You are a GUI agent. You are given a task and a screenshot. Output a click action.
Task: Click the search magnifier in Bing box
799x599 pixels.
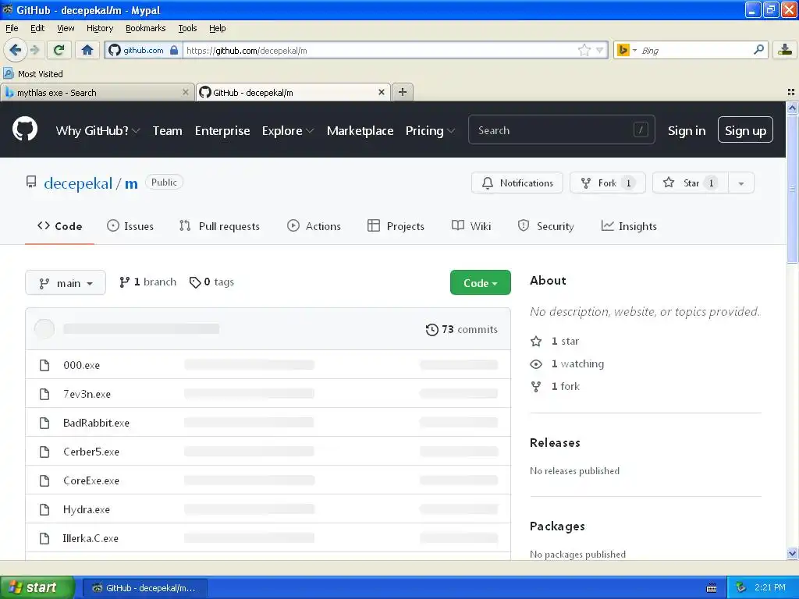click(758, 50)
